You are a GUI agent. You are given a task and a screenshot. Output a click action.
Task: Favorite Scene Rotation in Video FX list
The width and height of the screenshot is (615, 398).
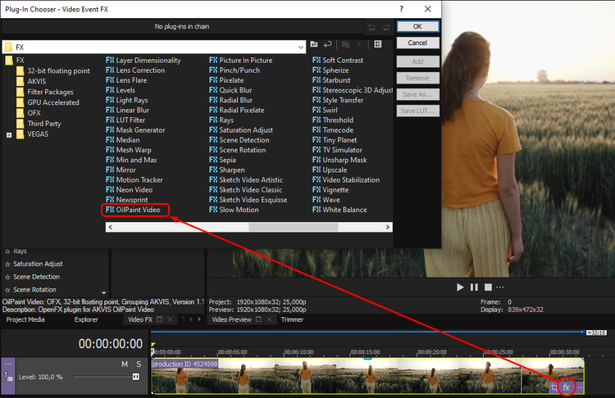pyautogui.click(x=7, y=290)
